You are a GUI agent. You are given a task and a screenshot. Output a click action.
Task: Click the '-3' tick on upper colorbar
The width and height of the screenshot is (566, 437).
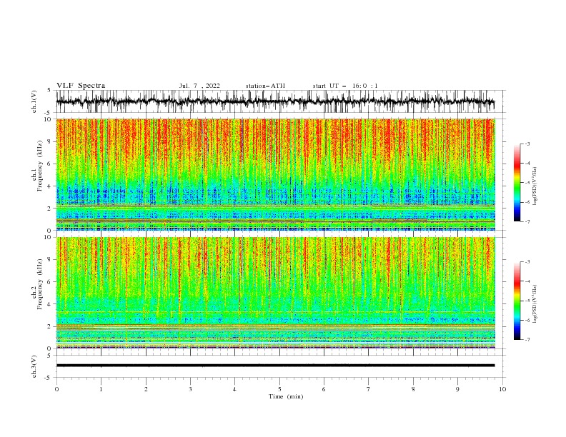pos(527,144)
